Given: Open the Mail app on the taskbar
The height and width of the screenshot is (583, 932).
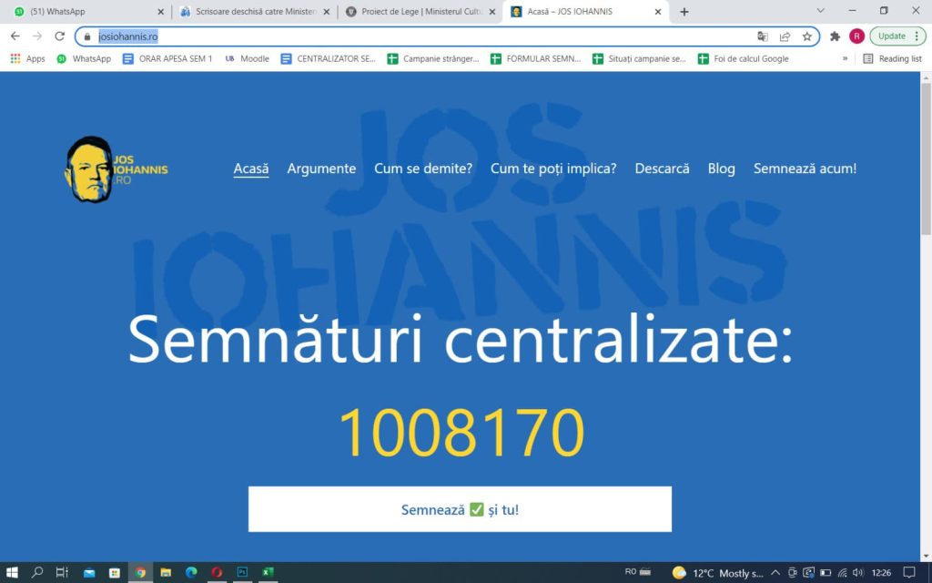Looking at the screenshot, I should click(x=89, y=572).
